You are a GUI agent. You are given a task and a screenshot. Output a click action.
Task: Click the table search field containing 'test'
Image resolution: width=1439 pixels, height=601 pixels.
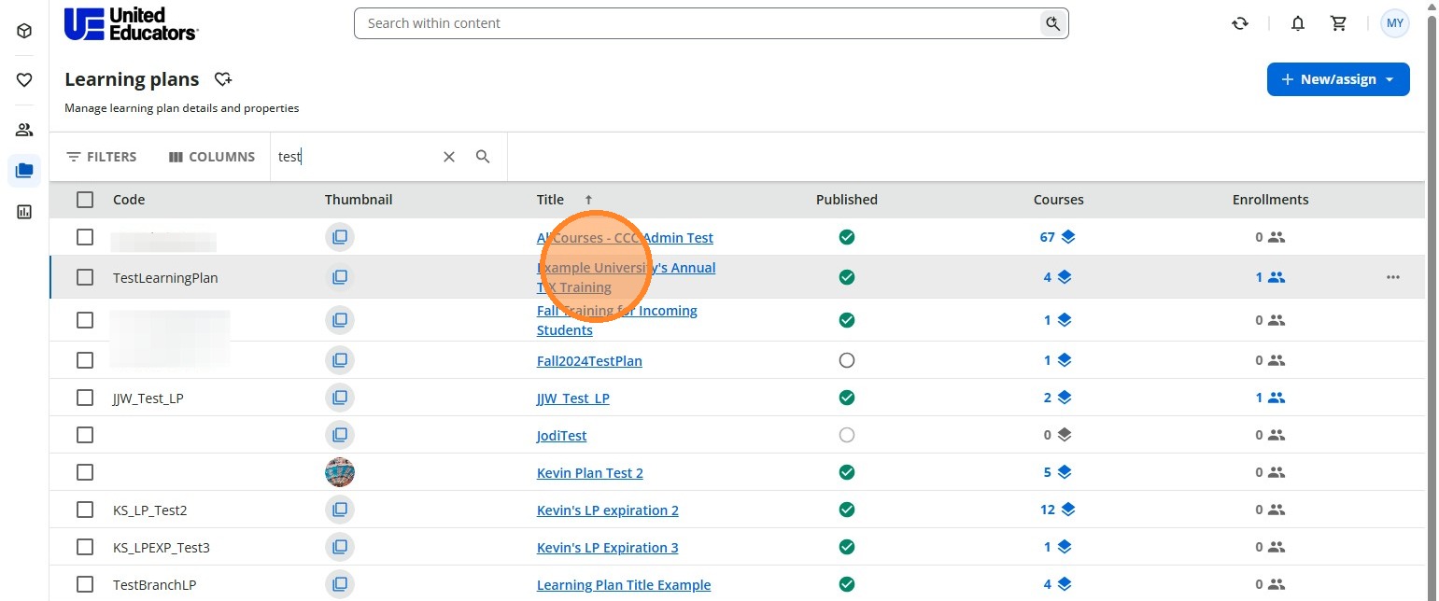pyautogui.click(x=355, y=157)
